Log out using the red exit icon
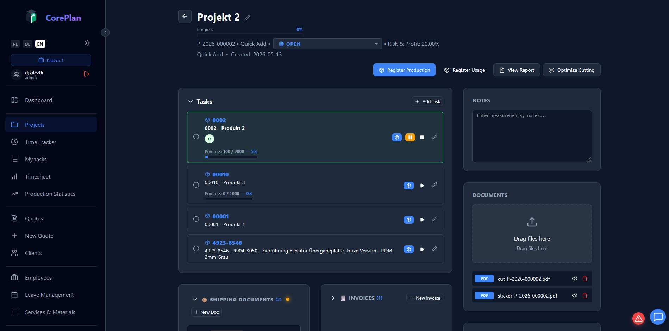Viewport: 669px width, 331px height. click(87, 74)
